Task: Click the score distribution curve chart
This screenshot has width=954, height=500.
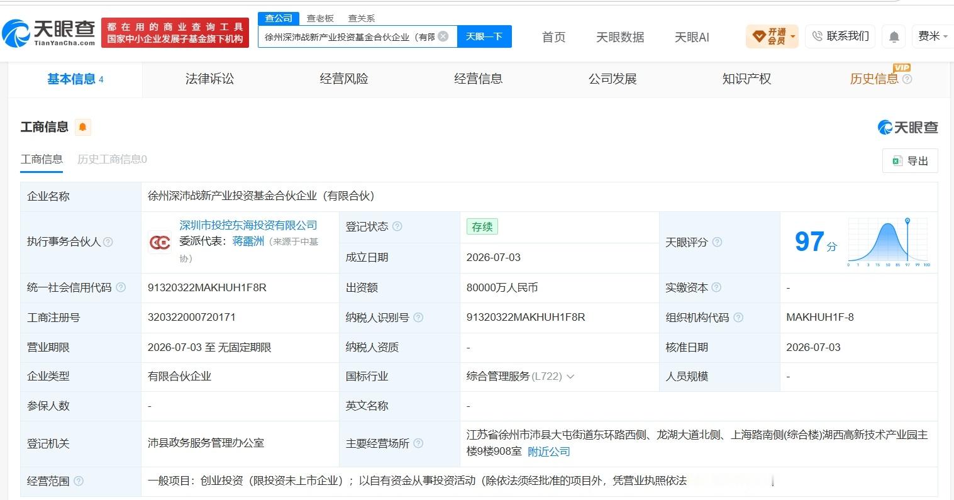Action: [x=889, y=242]
